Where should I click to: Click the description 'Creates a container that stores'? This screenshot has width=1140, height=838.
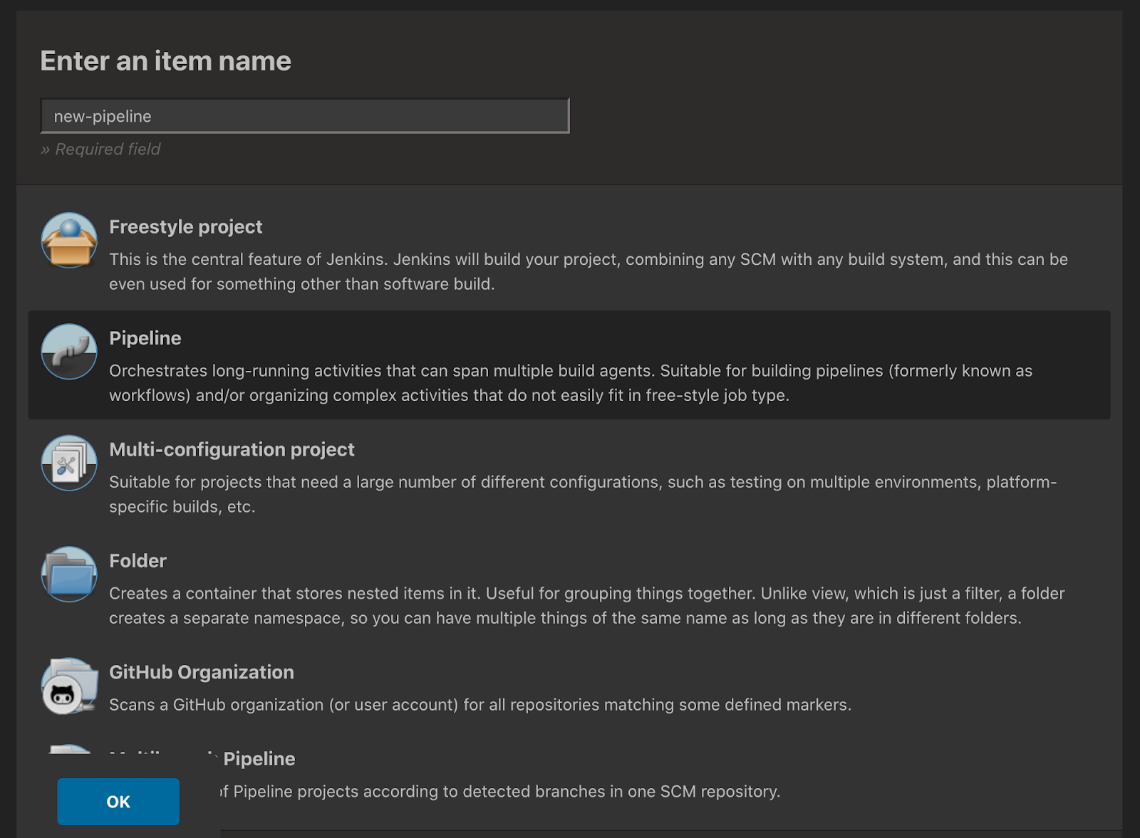587,606
